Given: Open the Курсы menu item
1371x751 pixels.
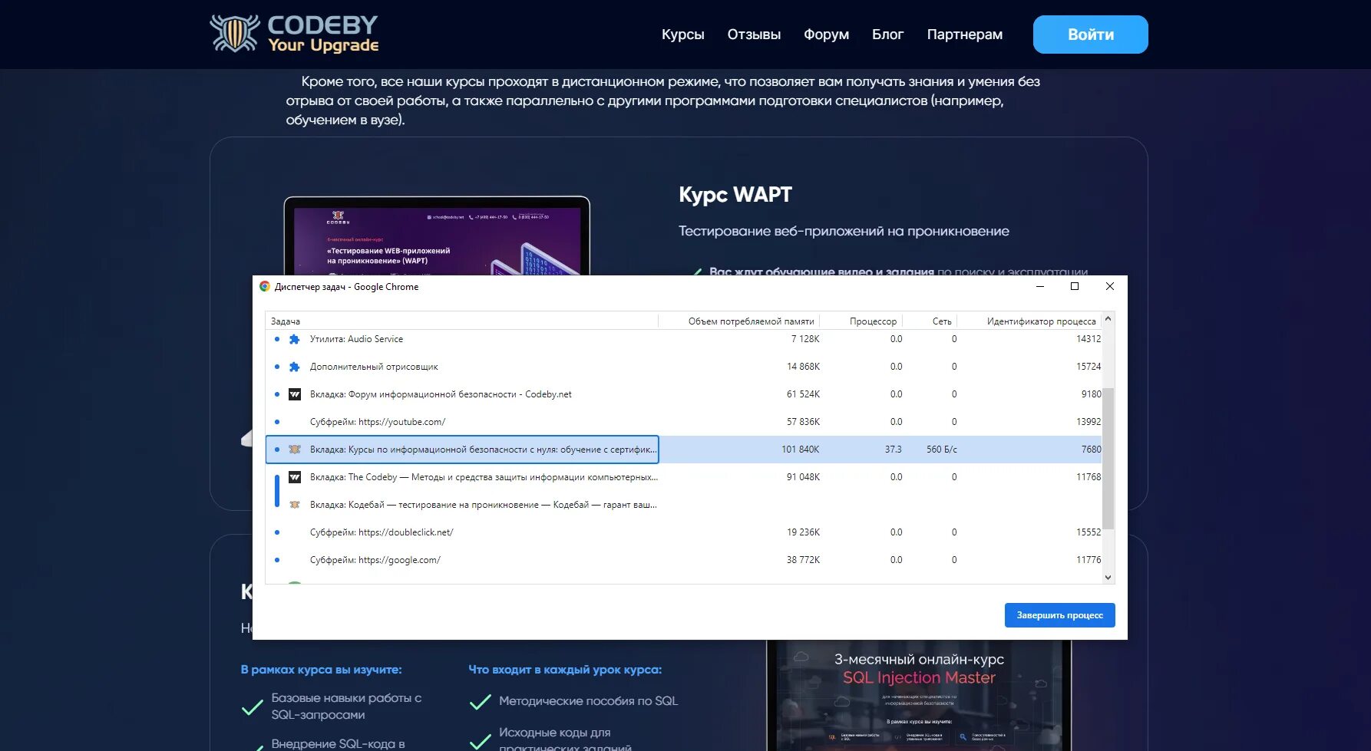Looking at the screenshot, I should (x=683, y=35).
